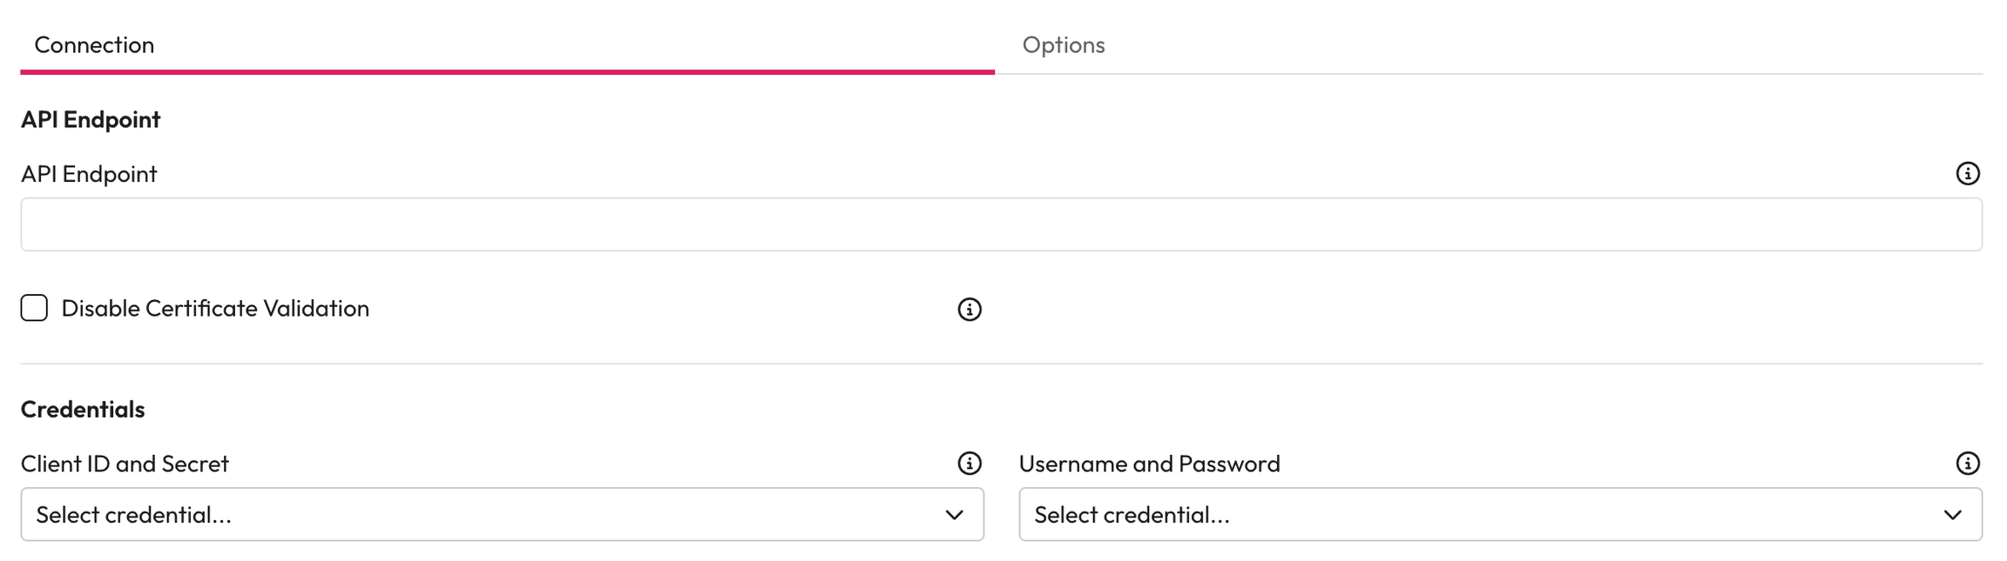
Task: Click the non-bold "API Endpoint" field label
Action: coord(89,174)
